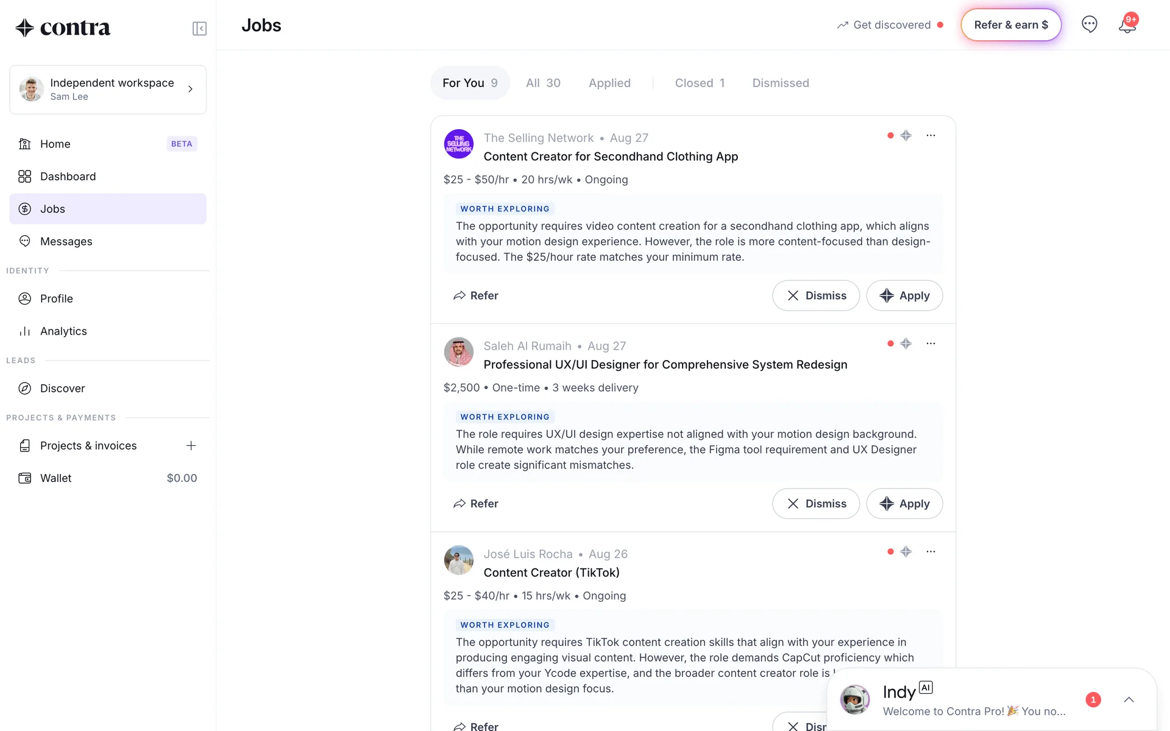This screenshot has height=731, width=1170.
Task: Click the plus next to Projects & invoices
Action: click(191, 446)
